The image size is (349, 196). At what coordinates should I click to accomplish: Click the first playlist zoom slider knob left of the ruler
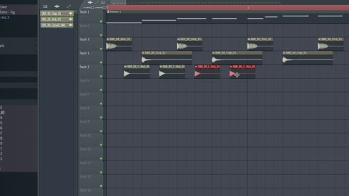[92, 8]
